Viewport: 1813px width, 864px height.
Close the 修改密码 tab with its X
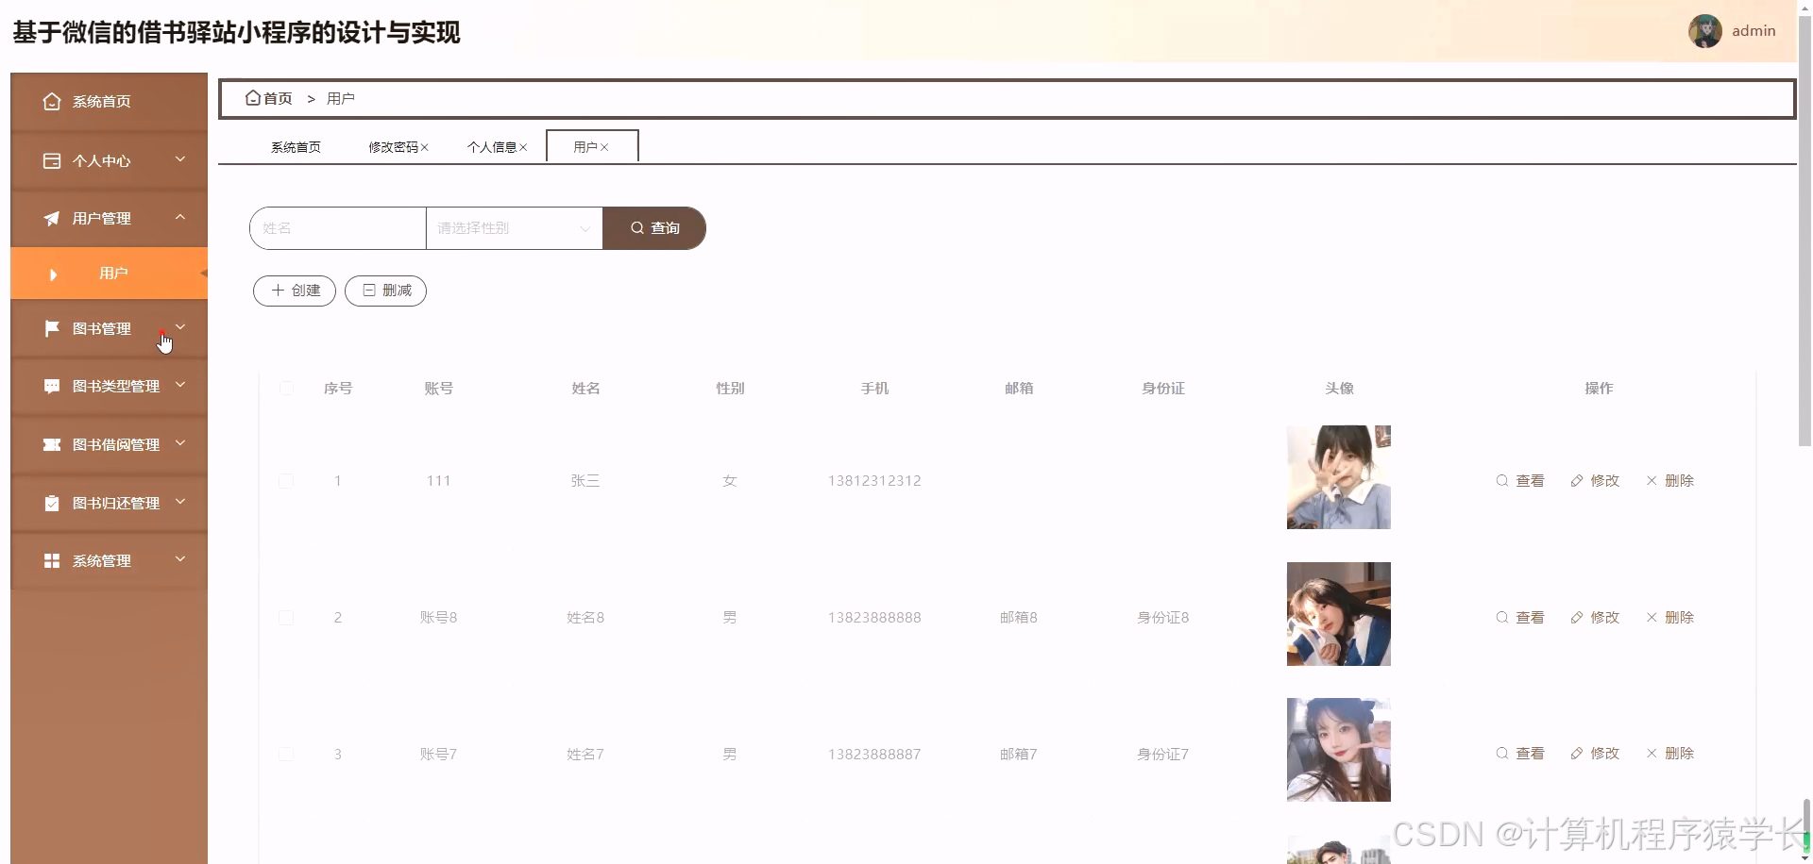coord(425,147)
